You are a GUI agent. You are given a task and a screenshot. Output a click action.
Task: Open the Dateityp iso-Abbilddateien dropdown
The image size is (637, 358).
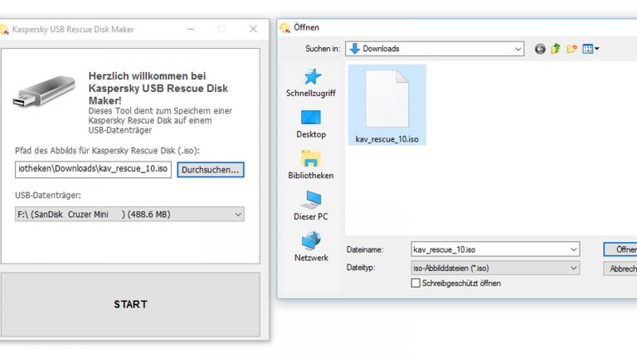pyautogui.click(x=495, y=268)
